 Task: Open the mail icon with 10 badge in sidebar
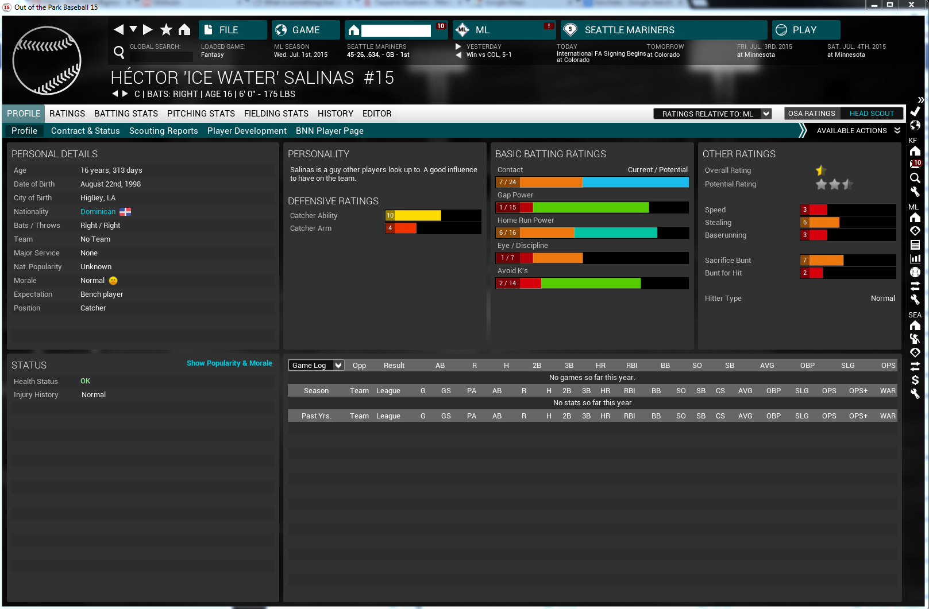click(915, 164)
